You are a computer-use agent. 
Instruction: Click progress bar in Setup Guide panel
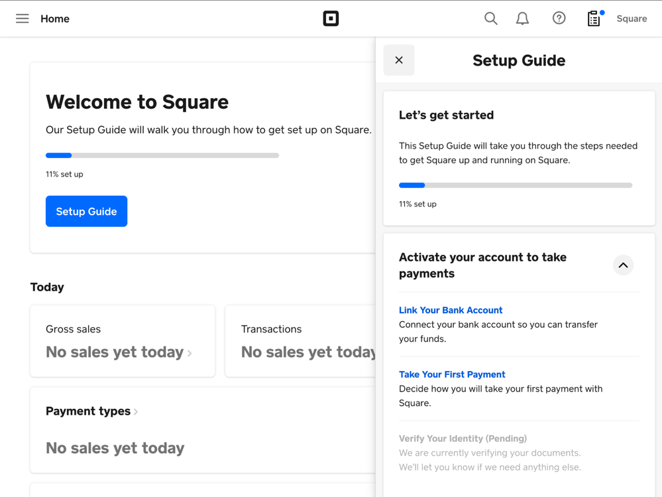[x=516, y=185]
